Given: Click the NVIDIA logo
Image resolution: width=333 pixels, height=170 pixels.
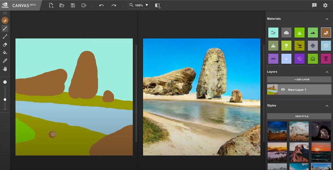Looking at the screenshot, I should [x=5, y=5].
